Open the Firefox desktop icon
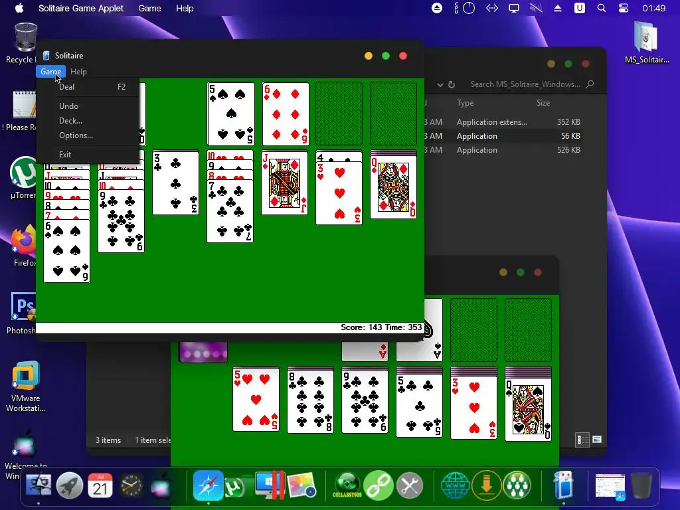Screen dimensions: 680x510 [25, 246]
